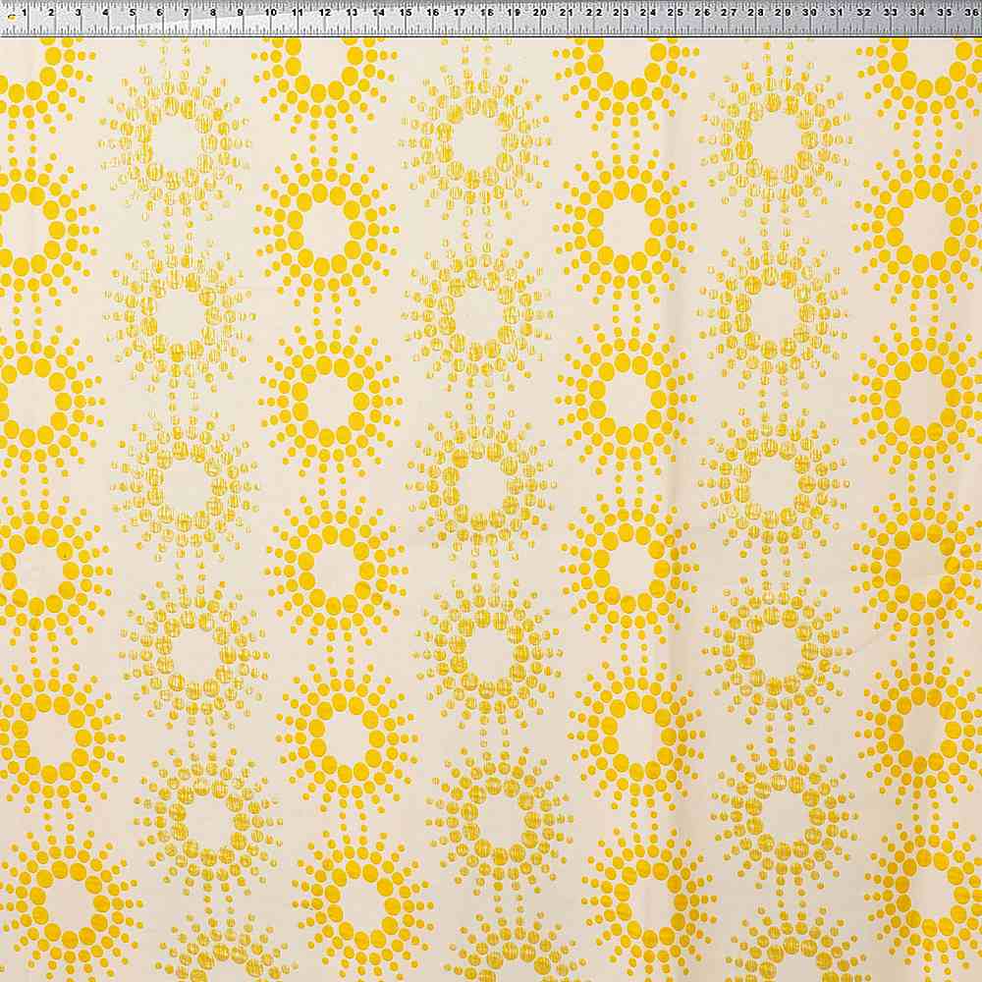Click the ruler number "5"
Viewport: 982px width, 982px height.
(x=133, y=12)
